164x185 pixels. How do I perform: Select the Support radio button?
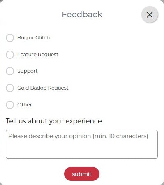(x=10, y=71)
